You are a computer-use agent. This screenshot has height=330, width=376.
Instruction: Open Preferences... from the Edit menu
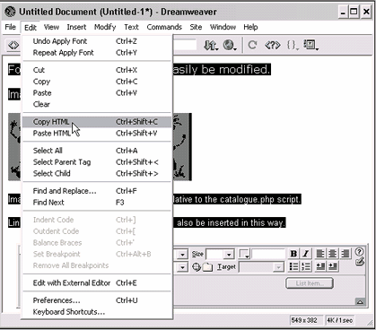tap(97, 300)
